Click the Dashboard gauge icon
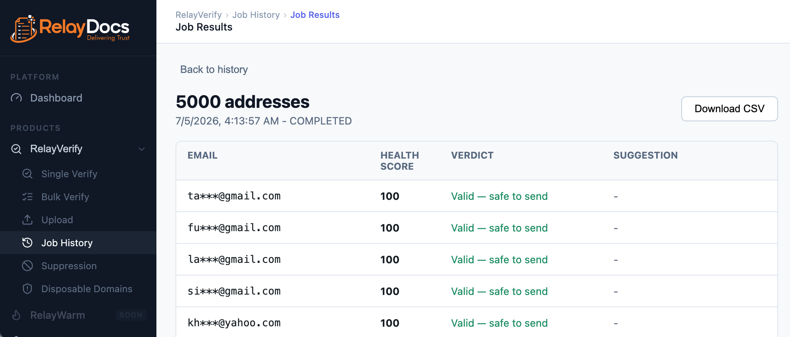This screenshot has width=790, height=337. pyautogui.click(x=16, y=98)
